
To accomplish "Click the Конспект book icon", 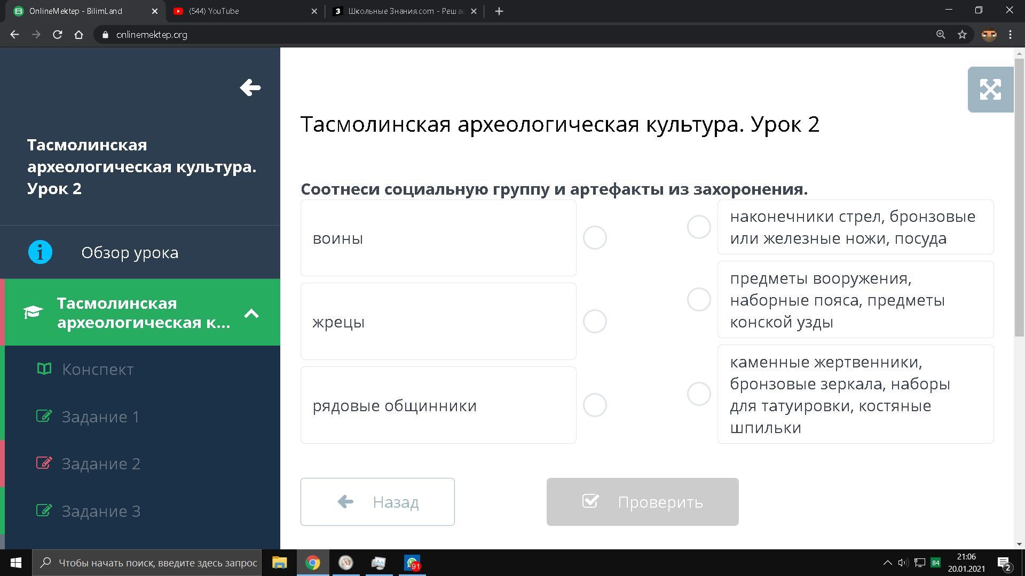I will [x=44, y=369].
